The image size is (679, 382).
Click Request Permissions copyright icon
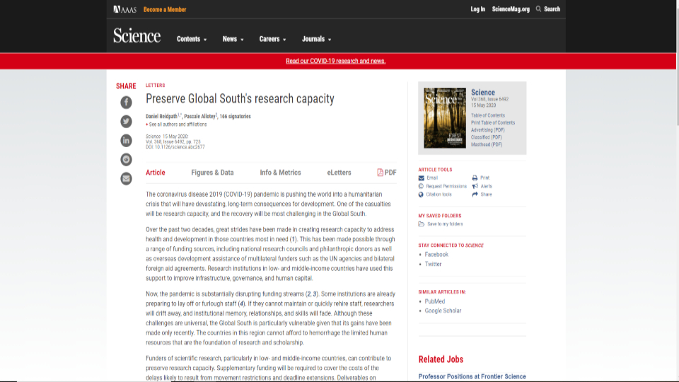click(421, 186)
